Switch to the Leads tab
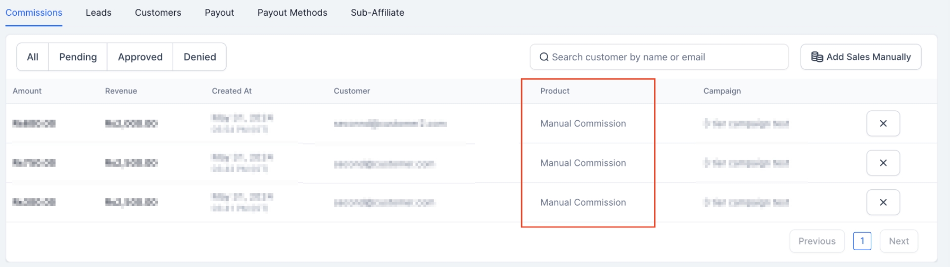 (x=98, y=13)
